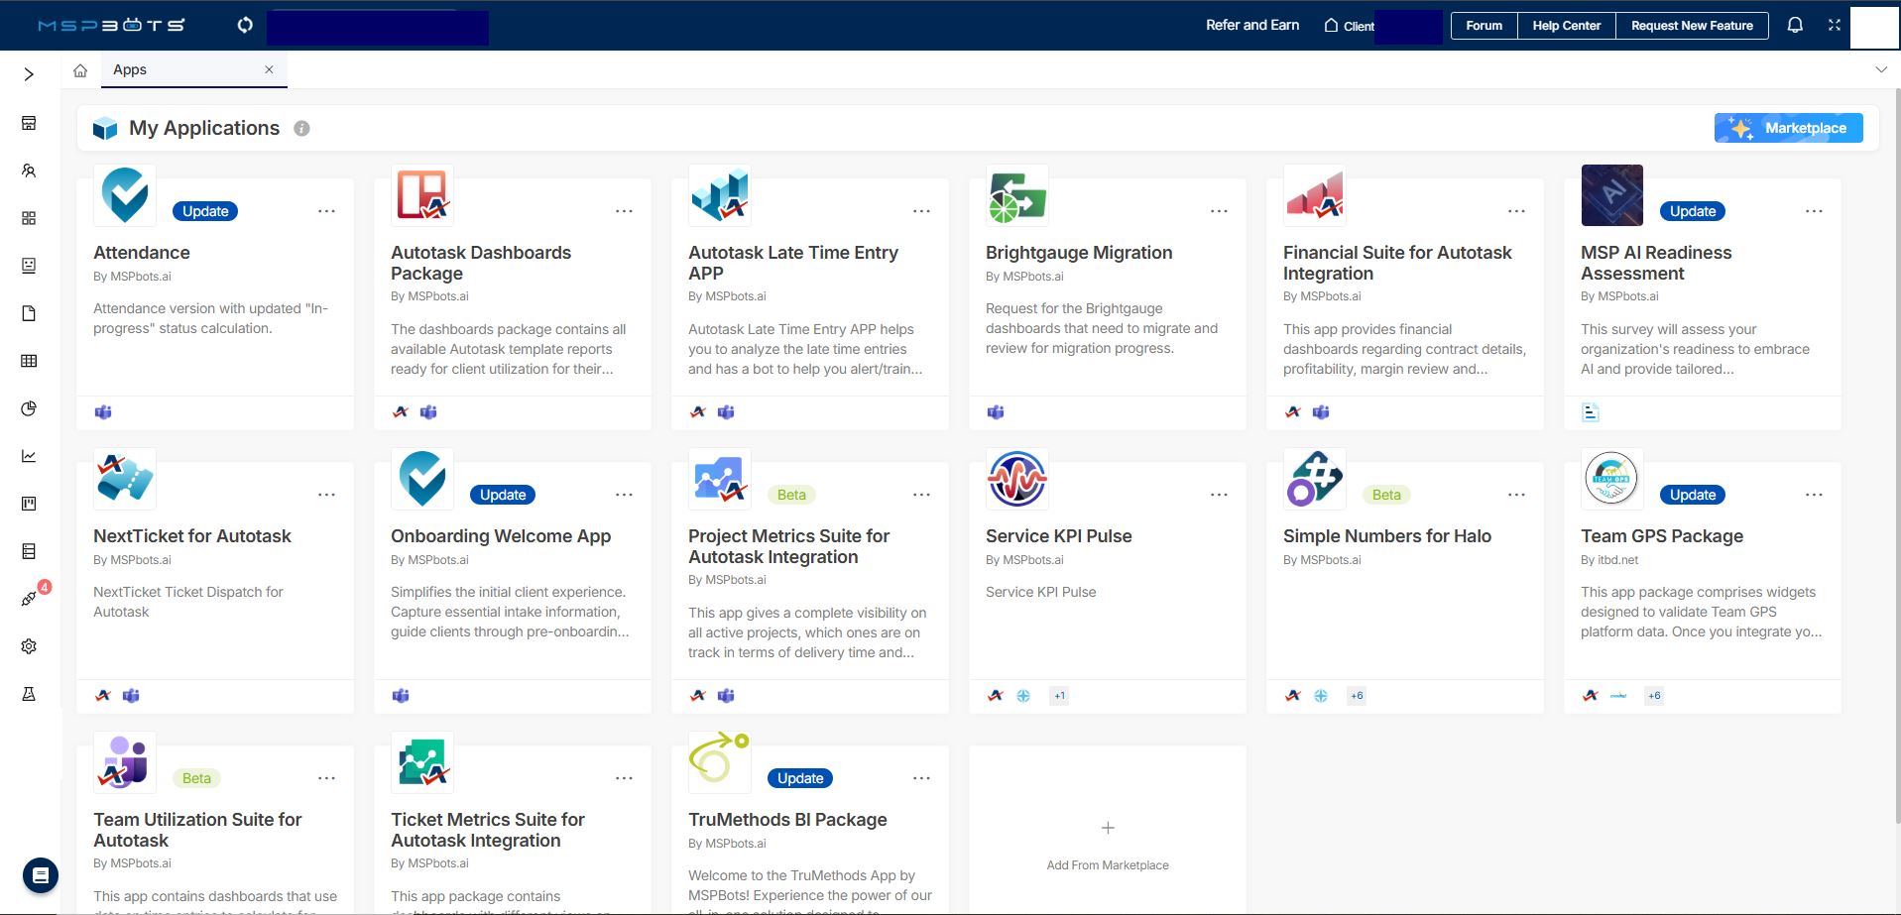Expand the tab list chevron at right

click(1880, 70)
